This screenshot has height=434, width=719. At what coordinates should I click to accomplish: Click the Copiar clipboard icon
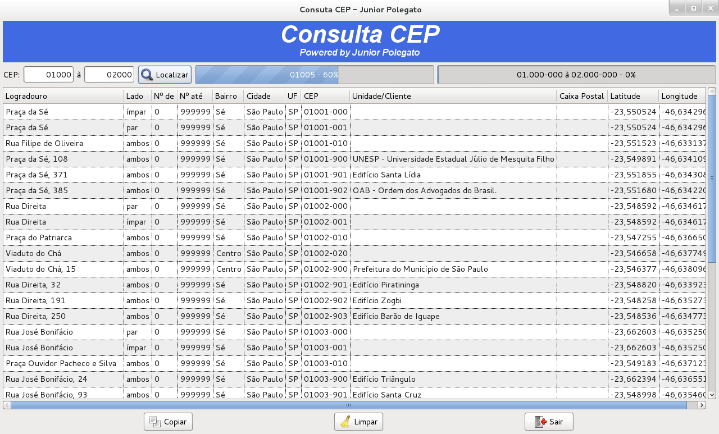[156, 421]
